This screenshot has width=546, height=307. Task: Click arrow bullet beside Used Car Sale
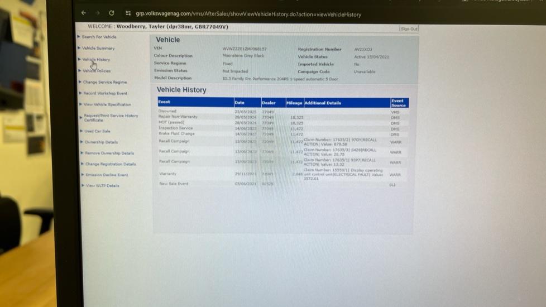pyautogui.click(x=82, y=131)
